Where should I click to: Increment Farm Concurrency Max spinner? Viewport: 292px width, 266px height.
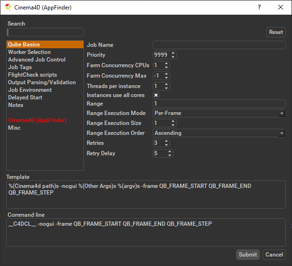coord(166,74)
